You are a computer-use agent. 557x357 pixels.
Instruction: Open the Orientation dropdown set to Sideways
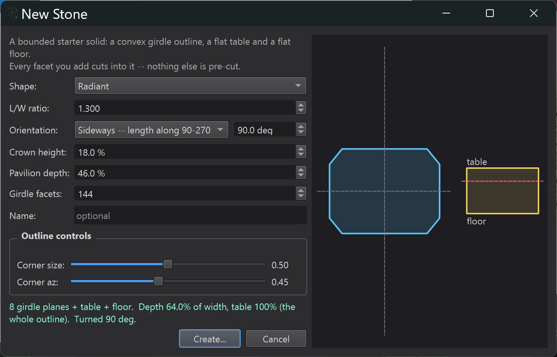point(151,130)
